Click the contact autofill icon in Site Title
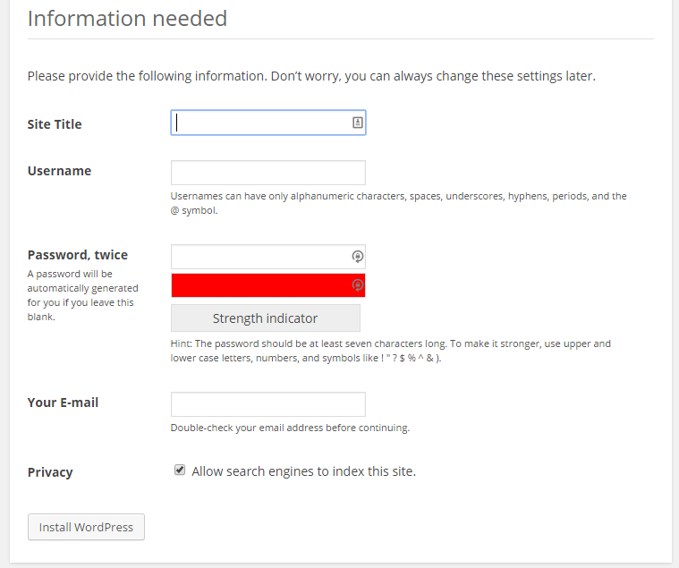This screenshot has width=679, height=568. tap(358, 123)
